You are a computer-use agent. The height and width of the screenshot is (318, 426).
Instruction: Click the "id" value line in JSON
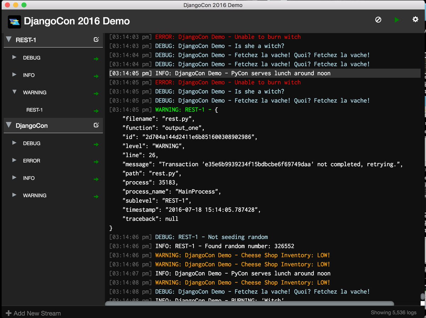coord(190,137)
